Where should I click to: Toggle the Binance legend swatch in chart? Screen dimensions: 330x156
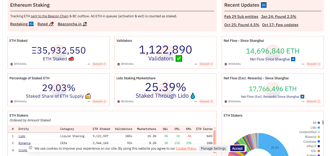(x=319, y=137)
